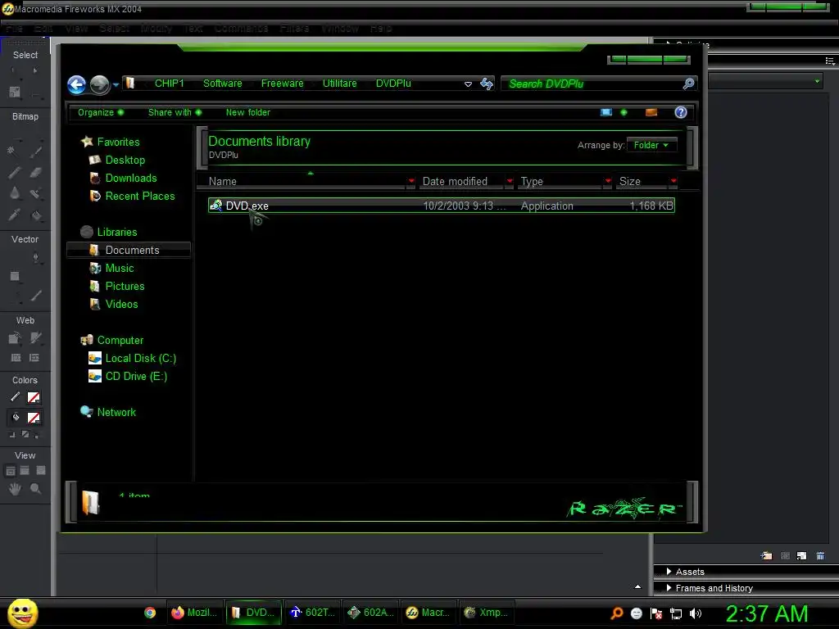This screenshot has width=839, height=629.
Task: Select the Hand tool
Action: pos(15,488)
